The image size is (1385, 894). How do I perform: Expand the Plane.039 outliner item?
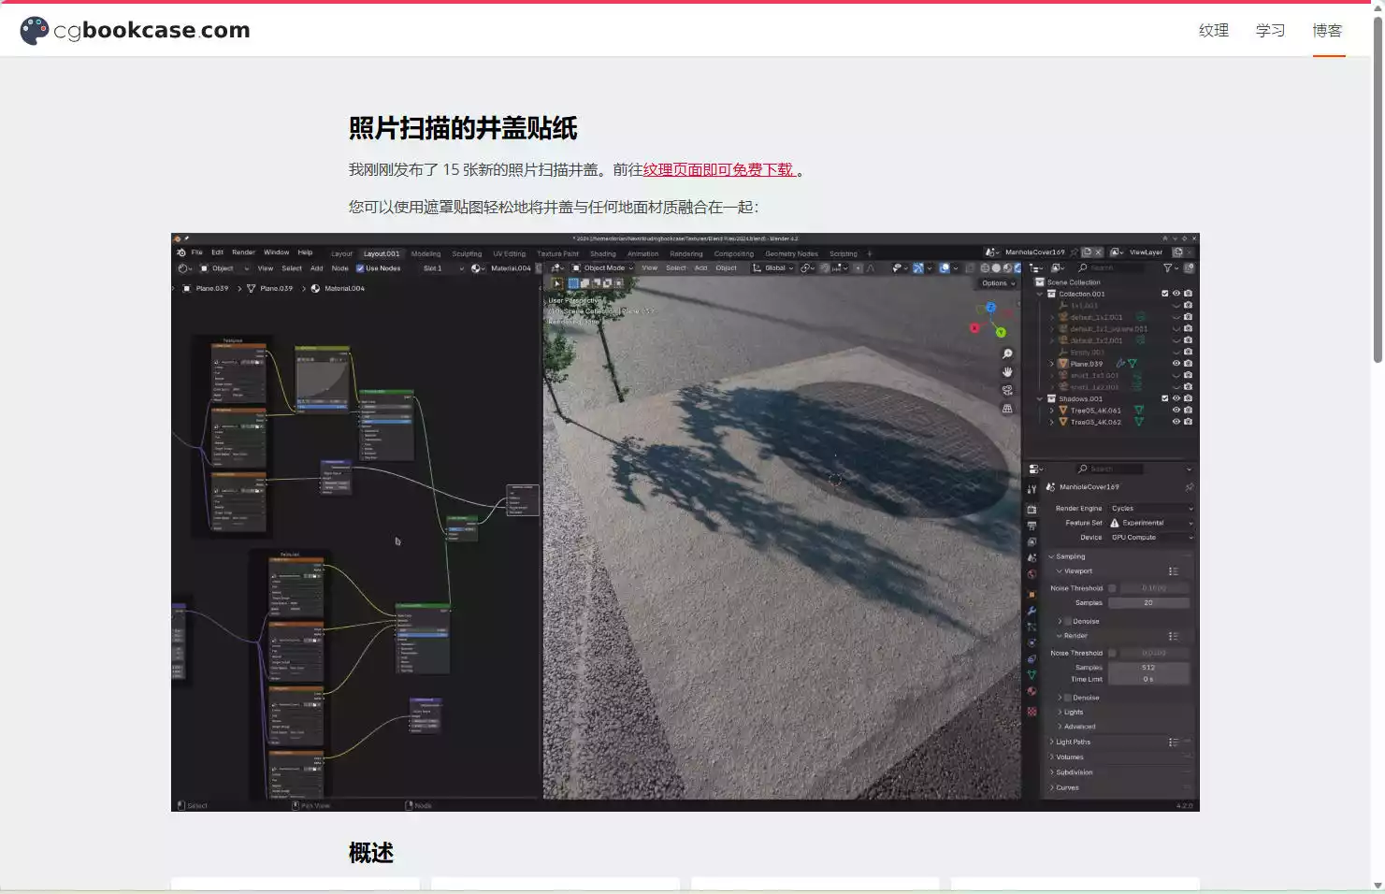tap(1051, 364)
